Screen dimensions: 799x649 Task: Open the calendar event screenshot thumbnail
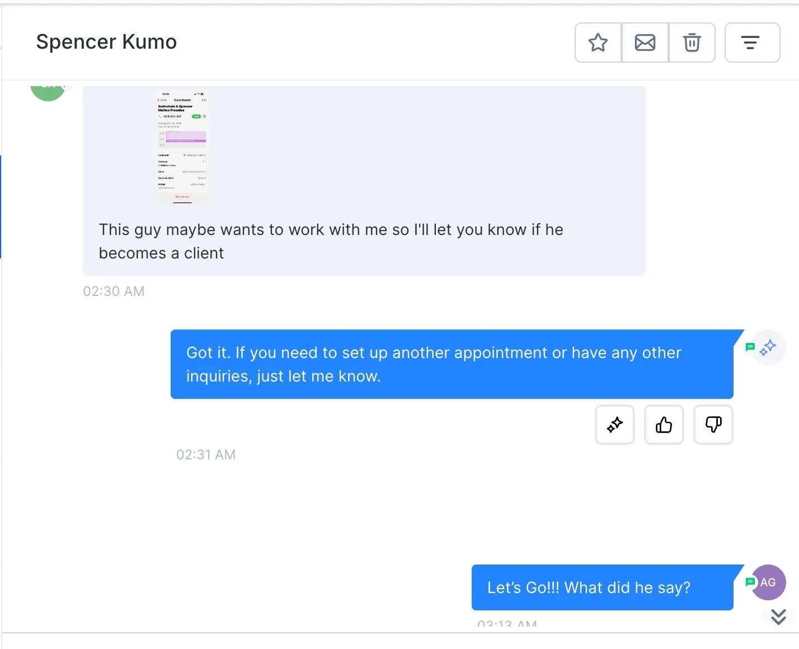click(182, 147)
